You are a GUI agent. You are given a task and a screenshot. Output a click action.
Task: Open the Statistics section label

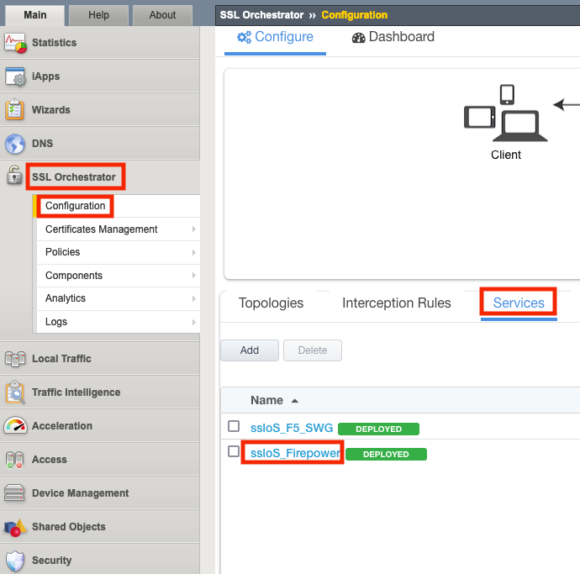(x=54, y=43)
